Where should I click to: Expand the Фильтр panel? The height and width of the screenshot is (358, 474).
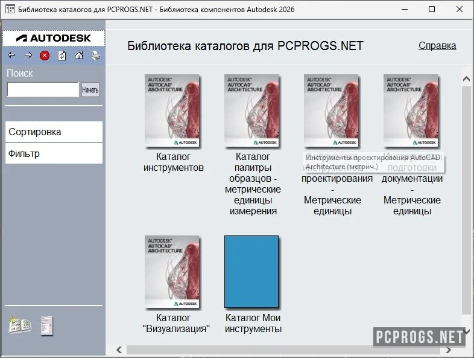[54, 154]
